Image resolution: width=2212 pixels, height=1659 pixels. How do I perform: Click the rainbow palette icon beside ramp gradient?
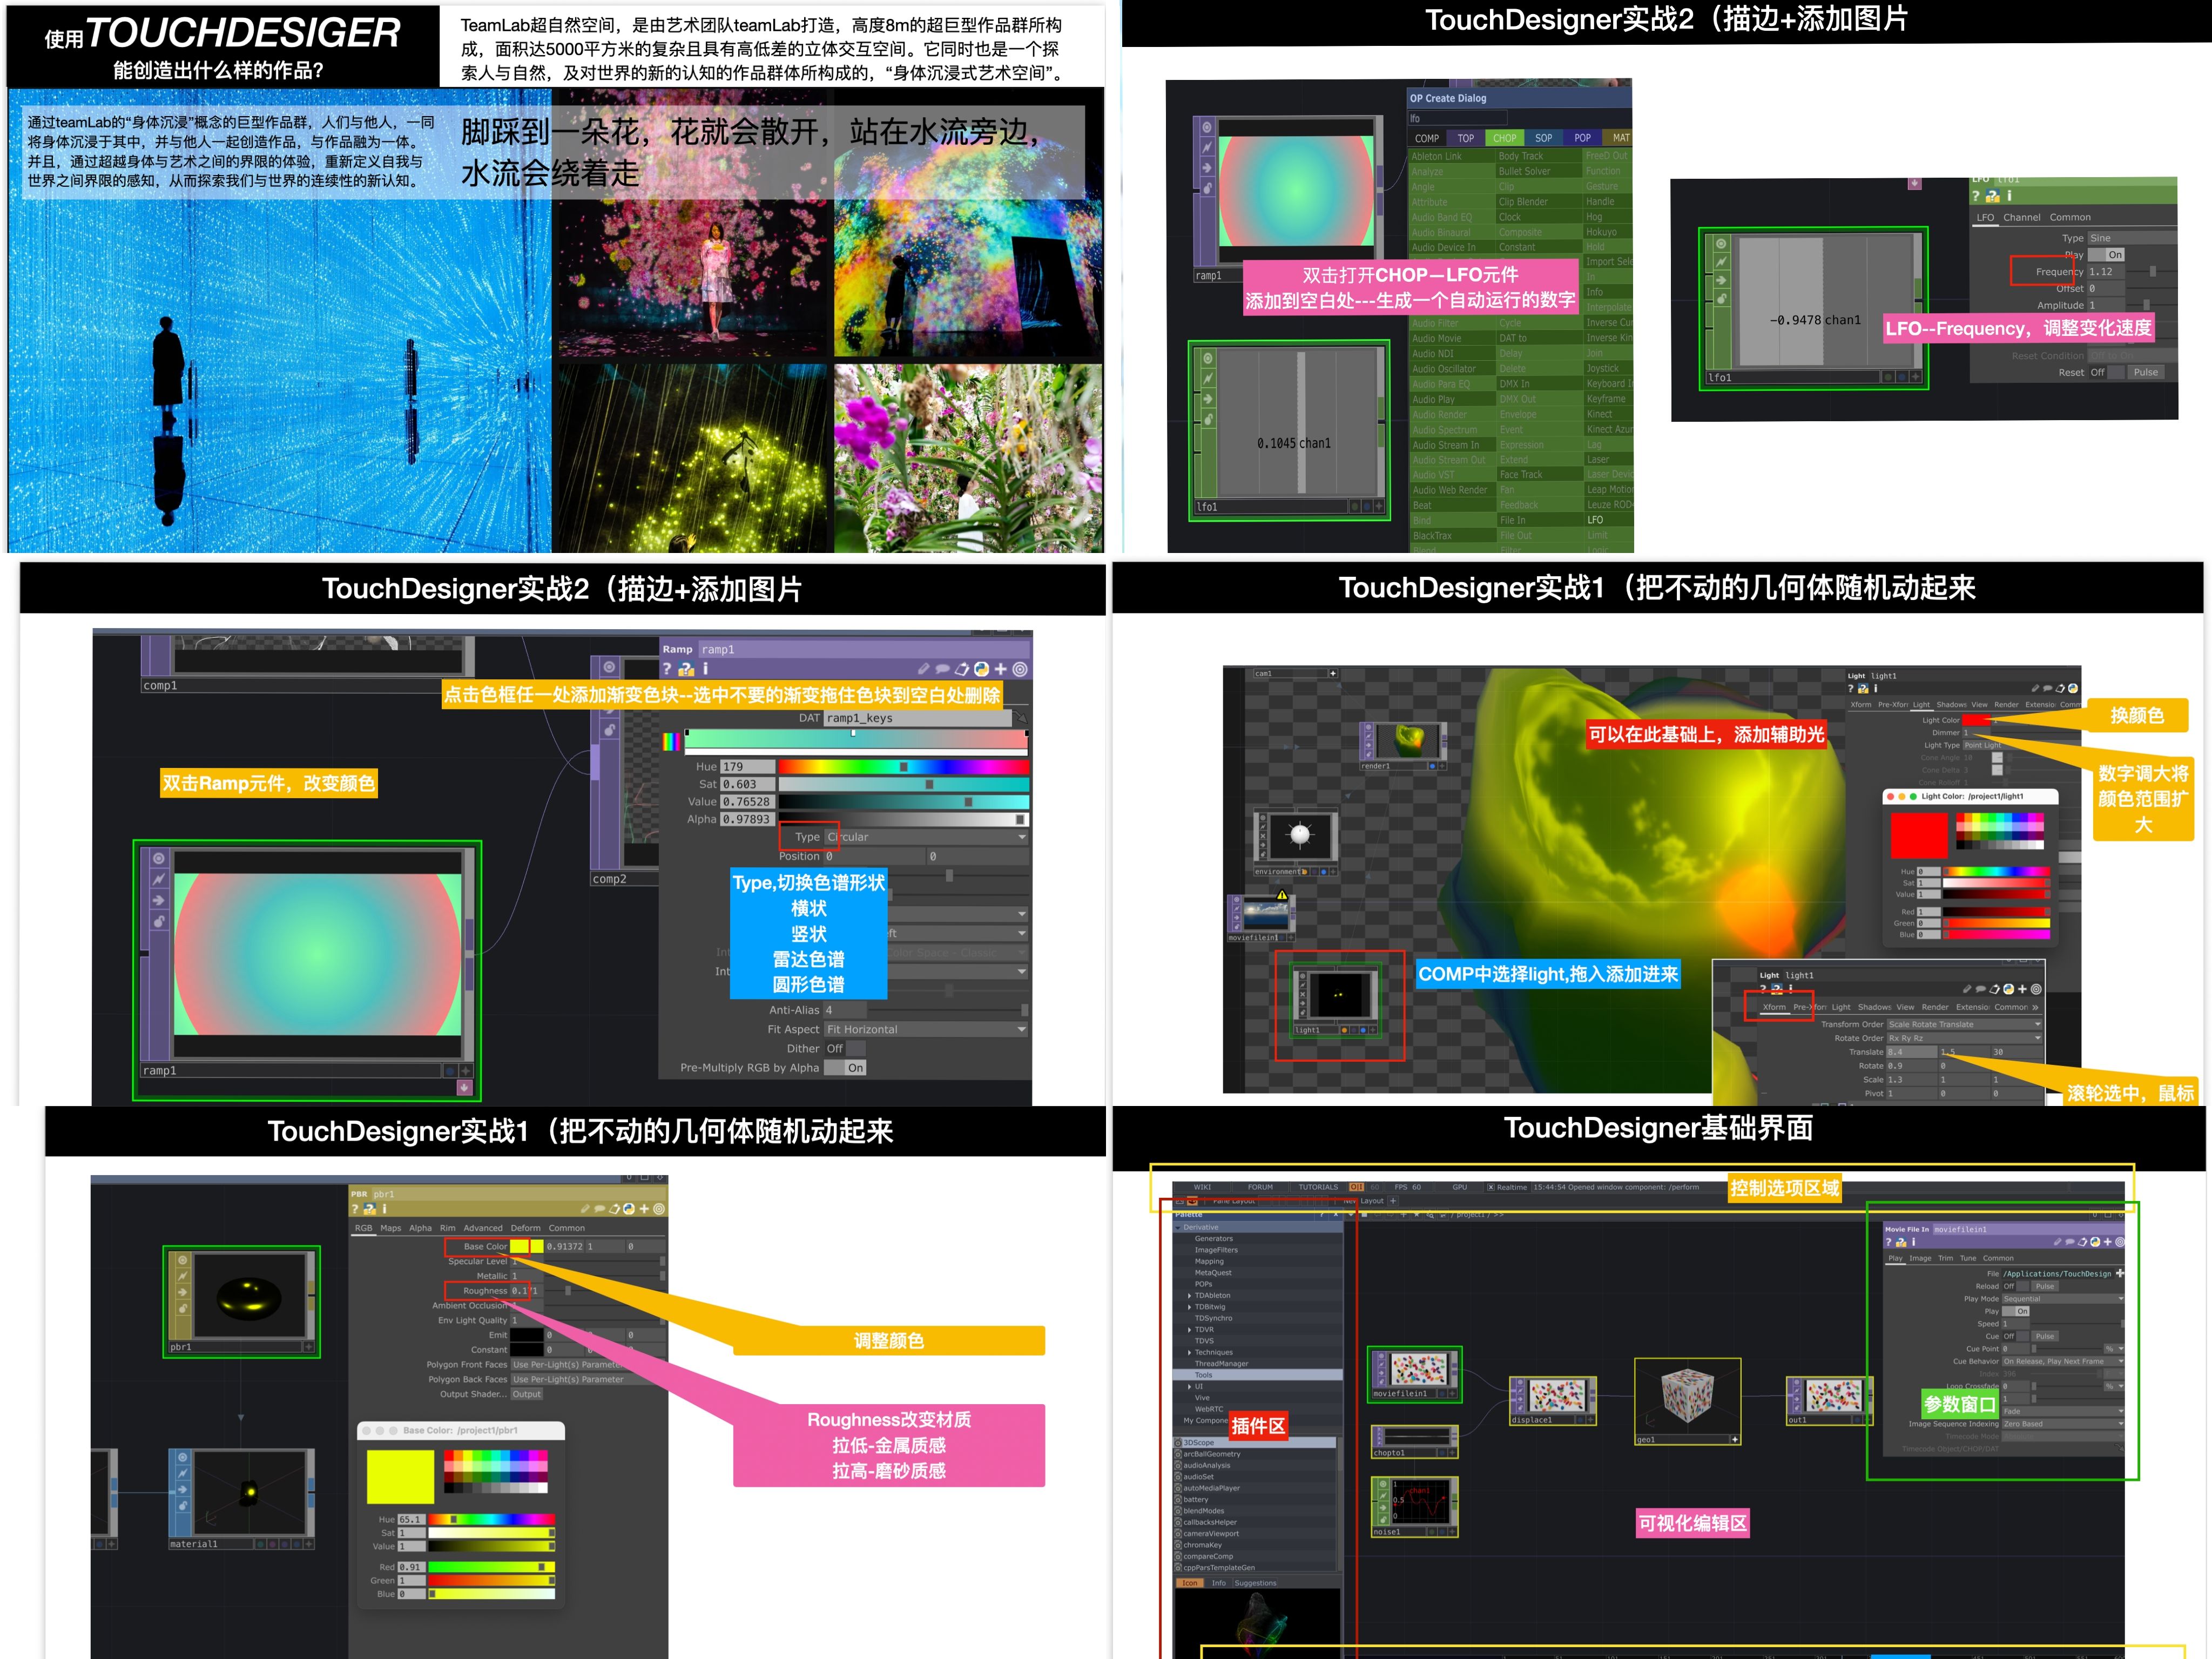pyautogui.click(x=671, y=741)
